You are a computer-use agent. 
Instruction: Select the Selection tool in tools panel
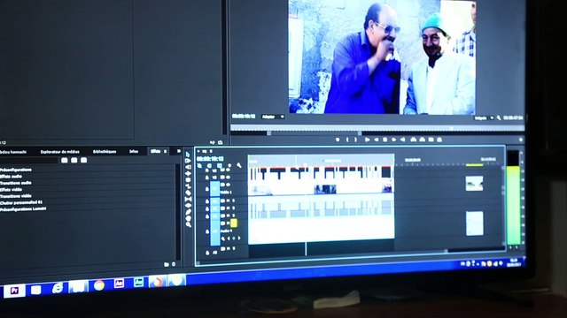pyautogui.click(x=188, y=155)
